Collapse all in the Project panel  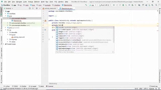point(33,8)
